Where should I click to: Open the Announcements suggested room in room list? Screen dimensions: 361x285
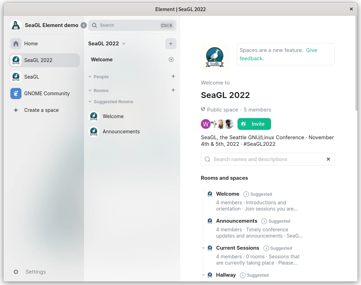point(132,132)
